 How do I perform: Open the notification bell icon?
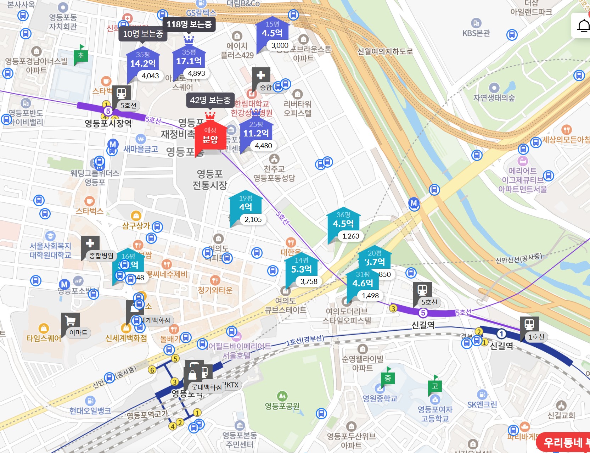point(584,26)
